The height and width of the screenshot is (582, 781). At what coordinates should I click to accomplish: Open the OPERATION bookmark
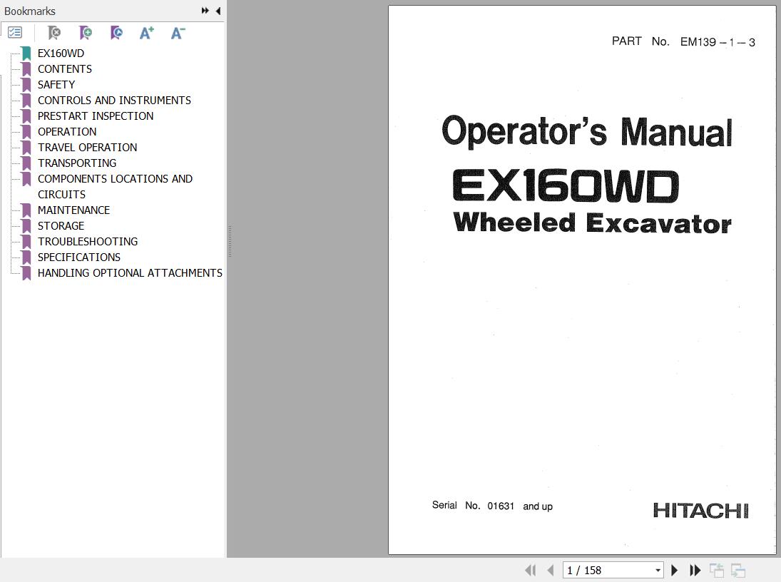click(67, 131)
